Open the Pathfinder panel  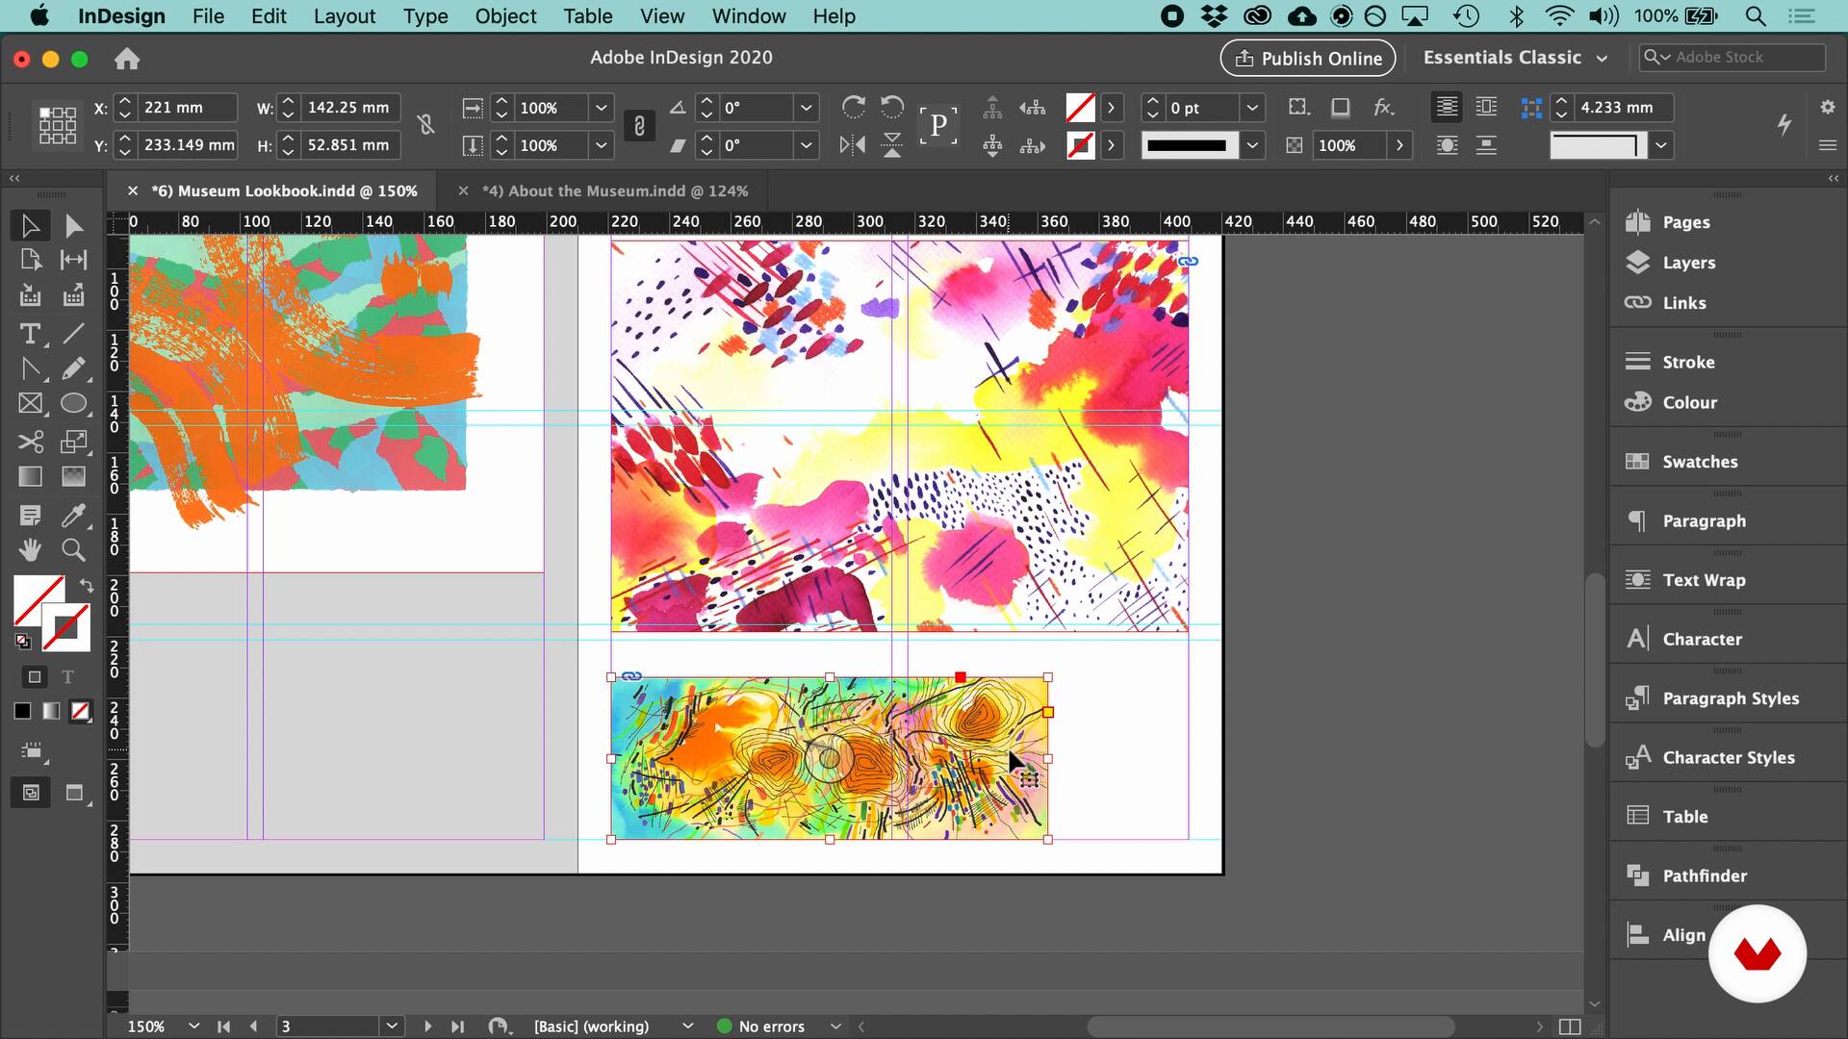coord(1704,876)
